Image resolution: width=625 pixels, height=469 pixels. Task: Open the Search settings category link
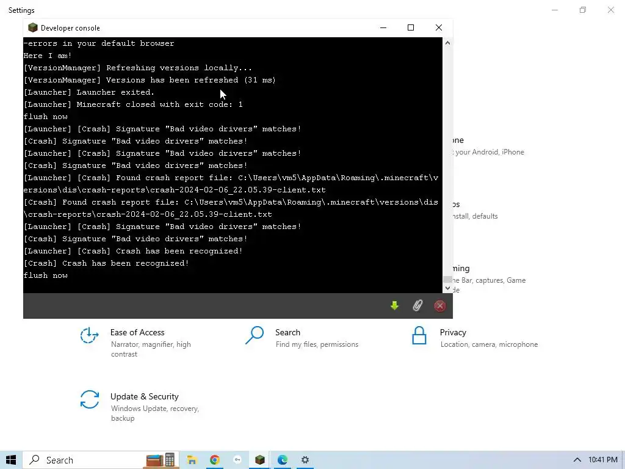pyautogui.click(x=287, y=332)
